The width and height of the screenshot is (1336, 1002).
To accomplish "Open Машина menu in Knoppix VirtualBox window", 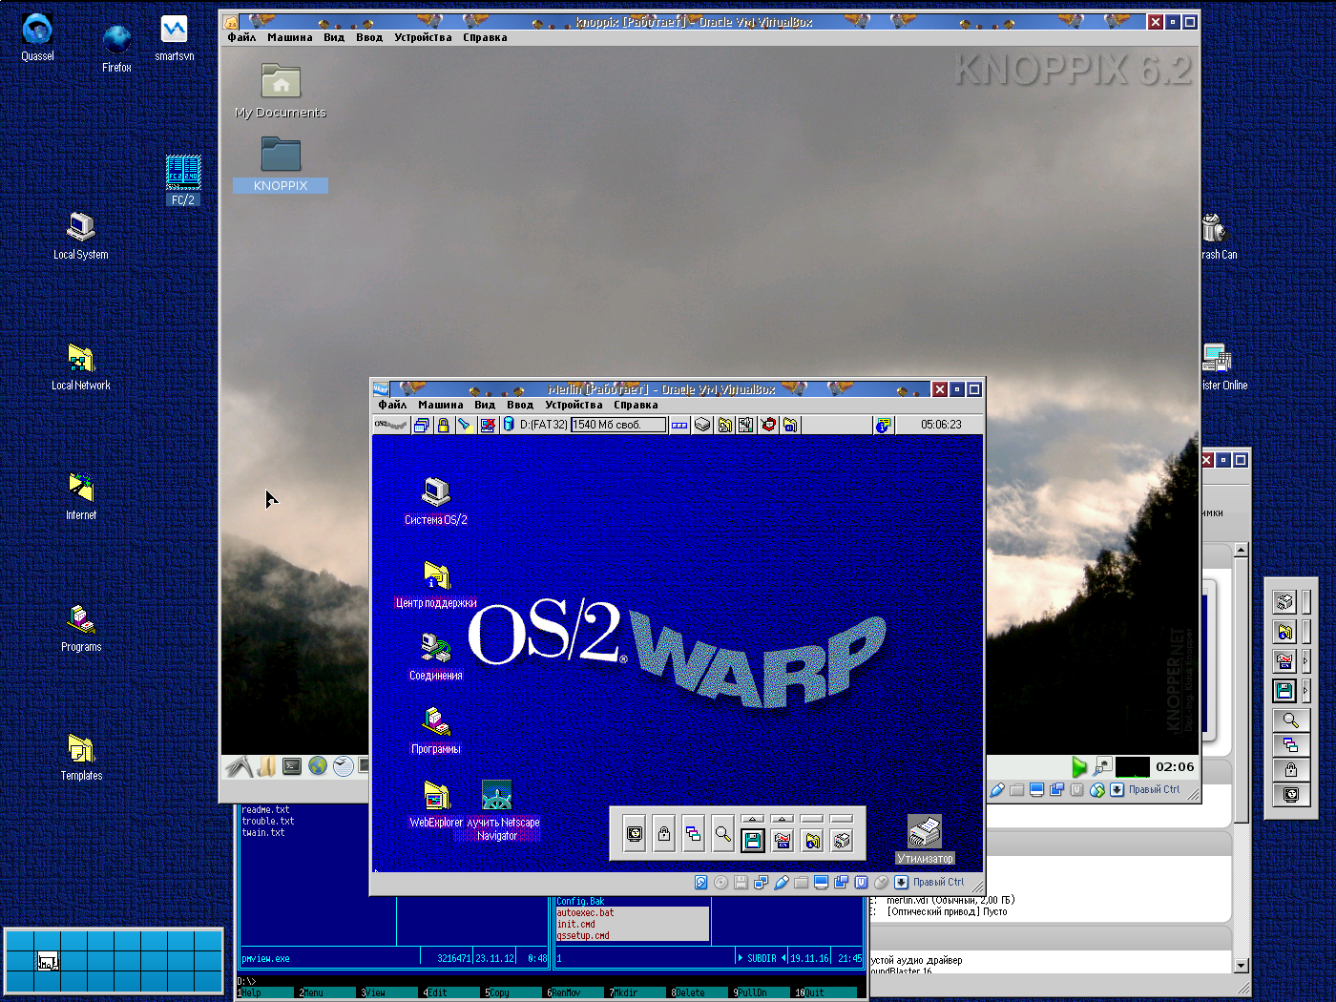I will (x=290, y=38).
